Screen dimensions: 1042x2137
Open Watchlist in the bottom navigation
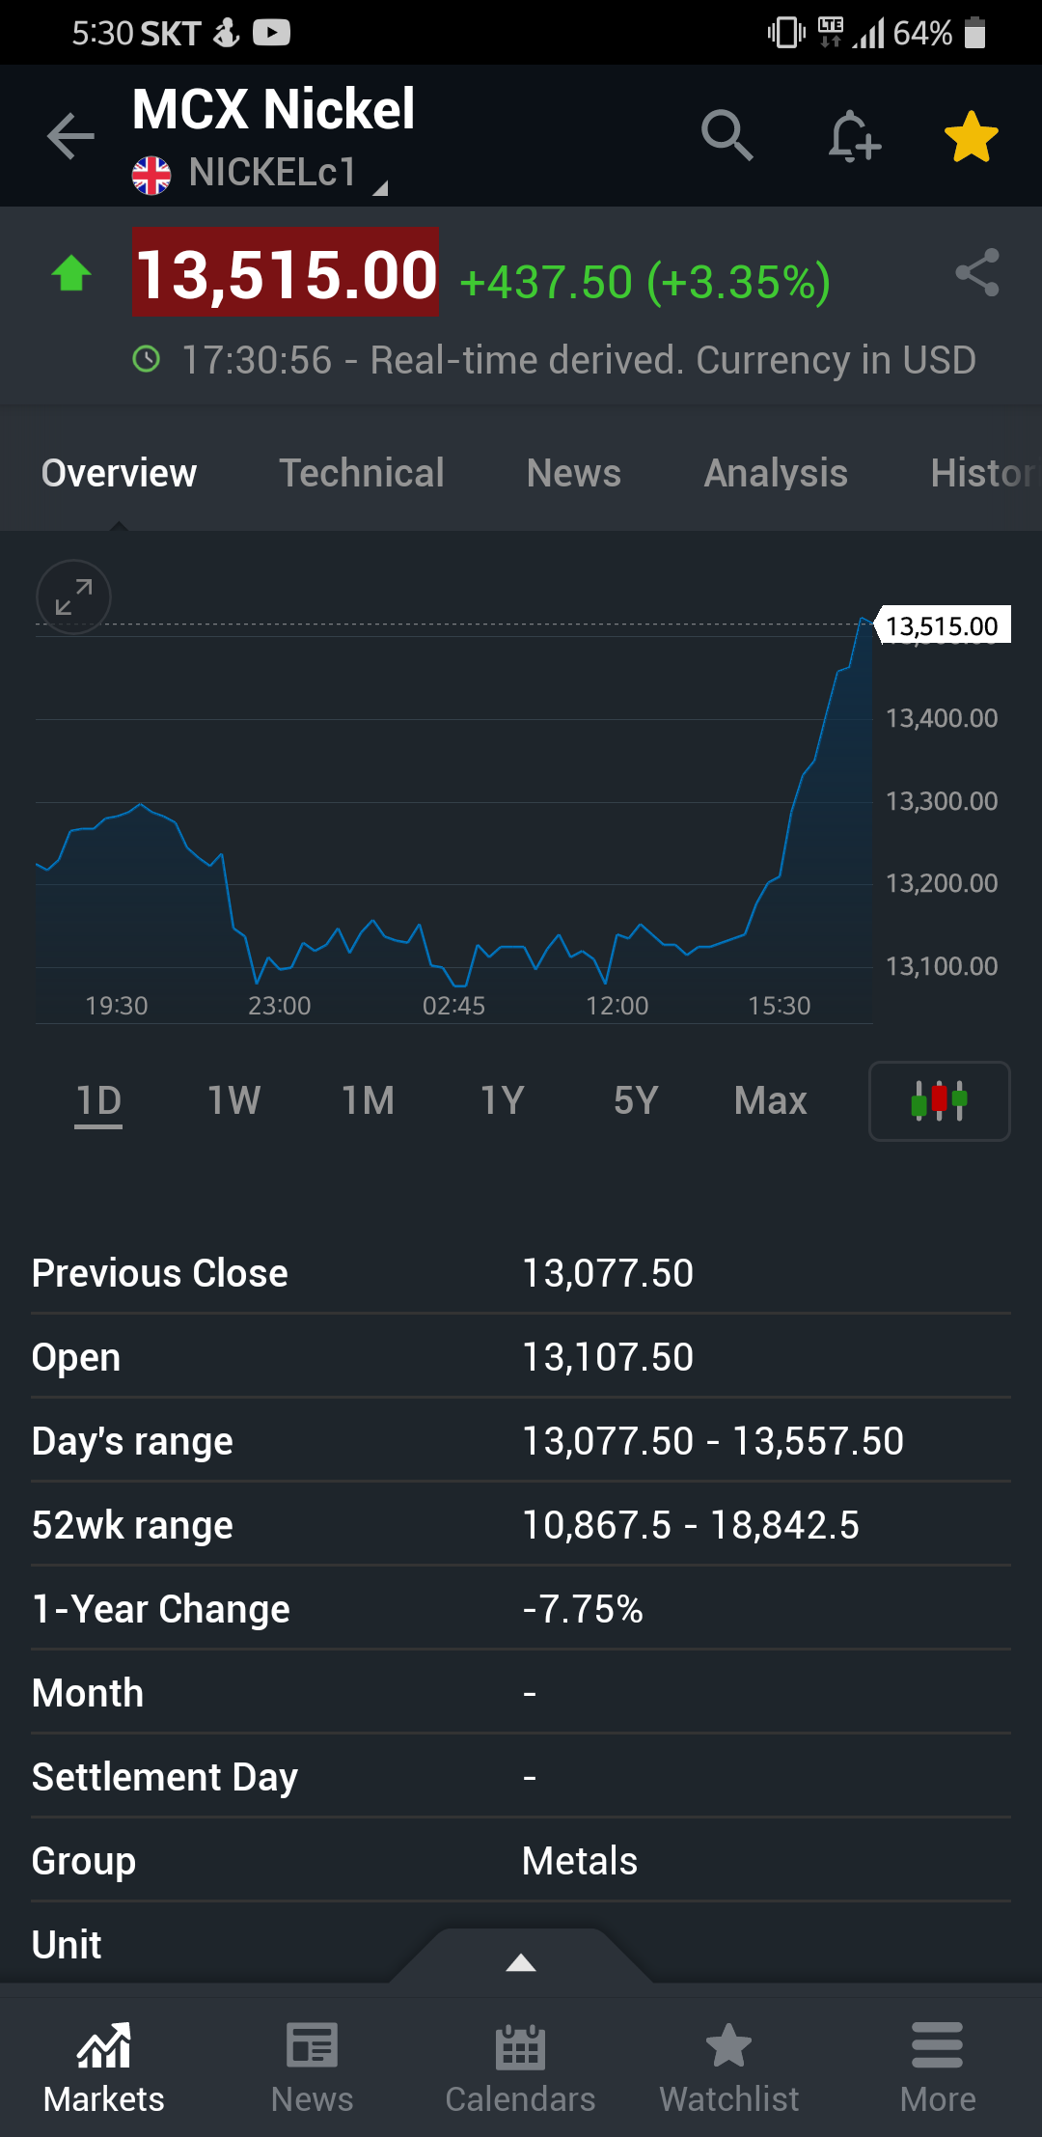(x=729, y=2068)
